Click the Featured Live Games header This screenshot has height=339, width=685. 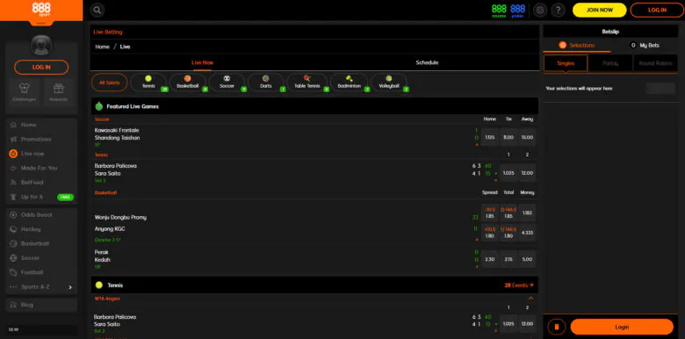click(x=314, y=106)
